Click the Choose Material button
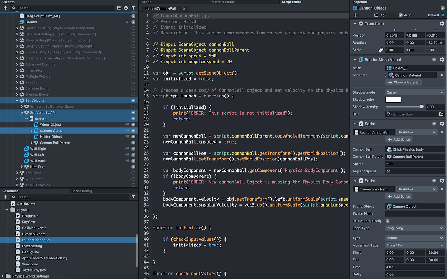This screenshot has width=447, height=279. [403, 82]
